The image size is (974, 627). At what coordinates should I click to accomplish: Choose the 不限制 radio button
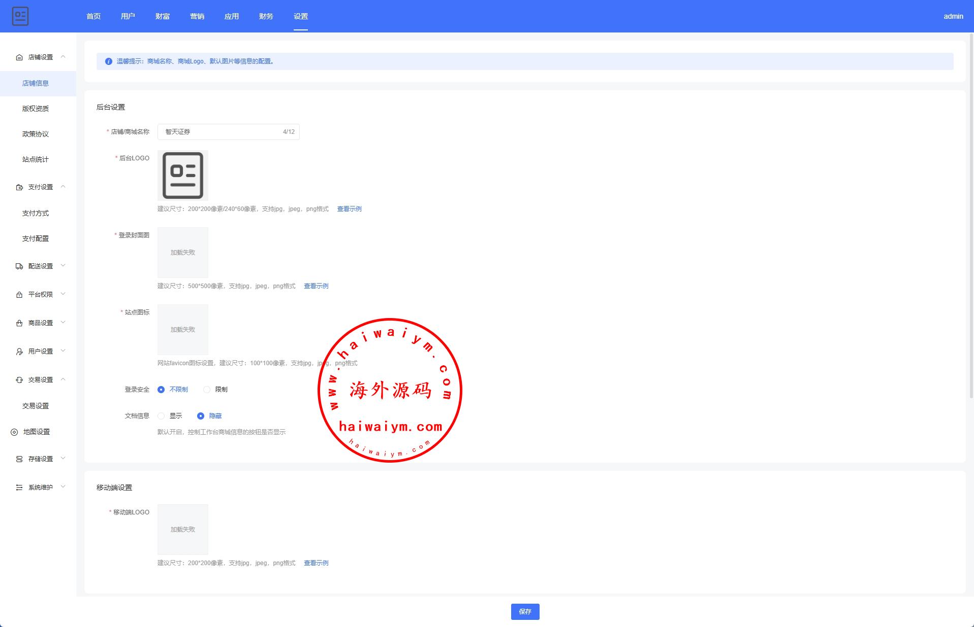coord(161,390)
